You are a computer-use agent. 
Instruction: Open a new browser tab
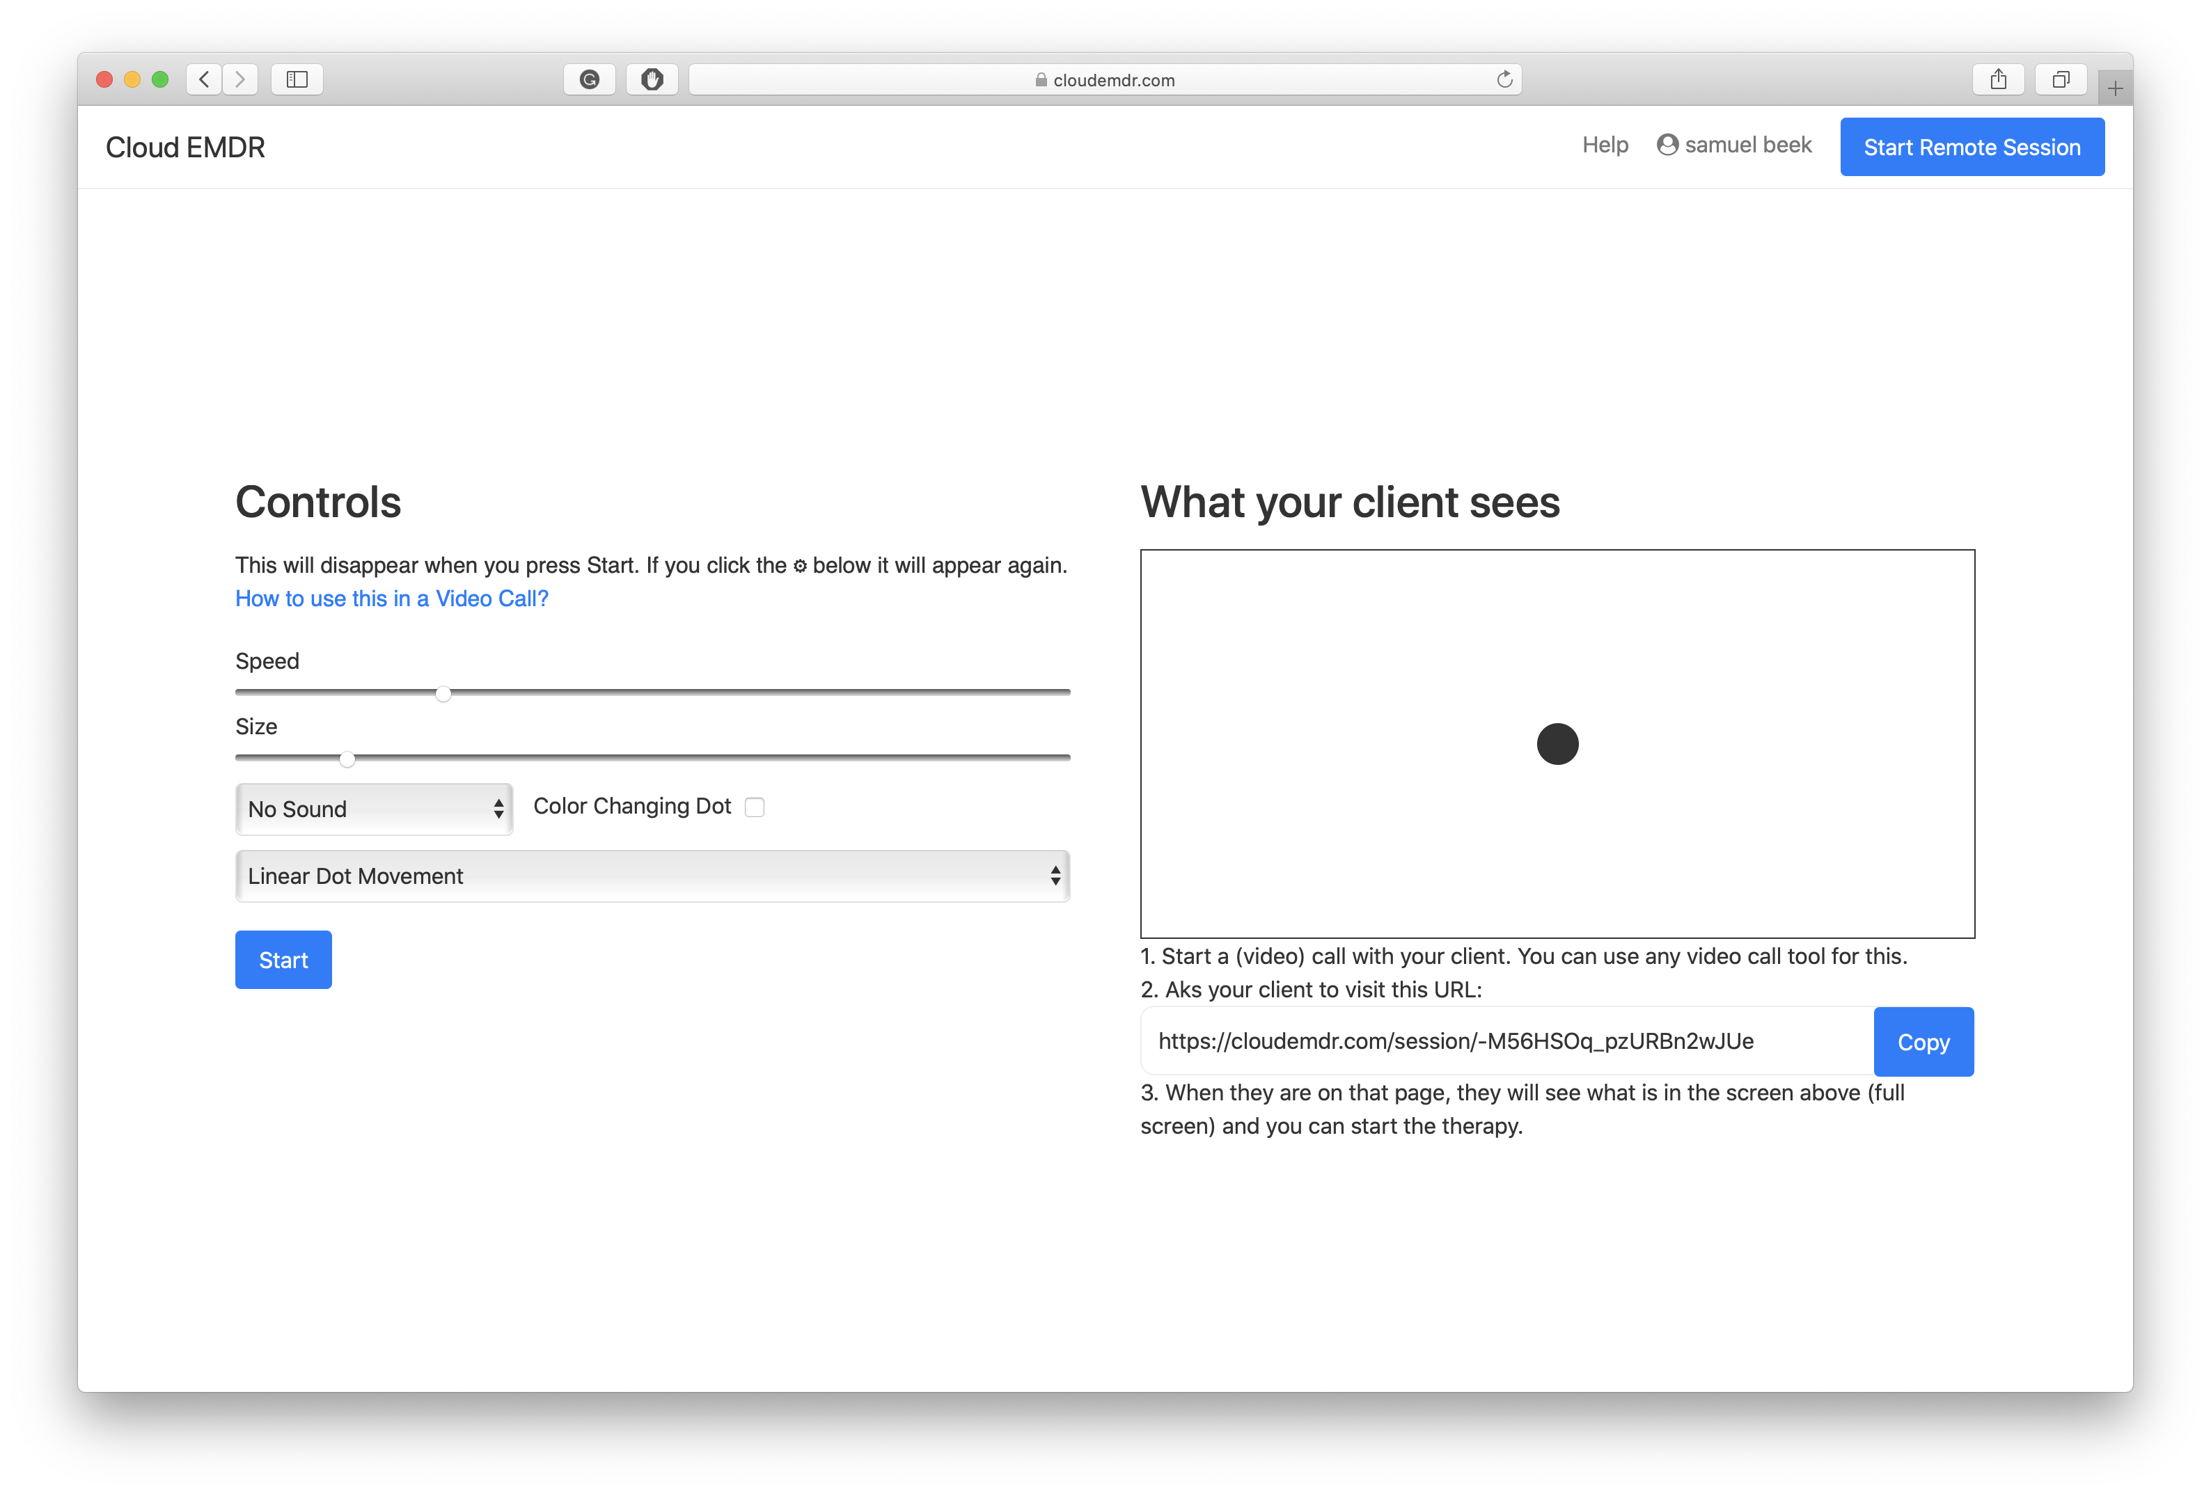coord(2114,86)
